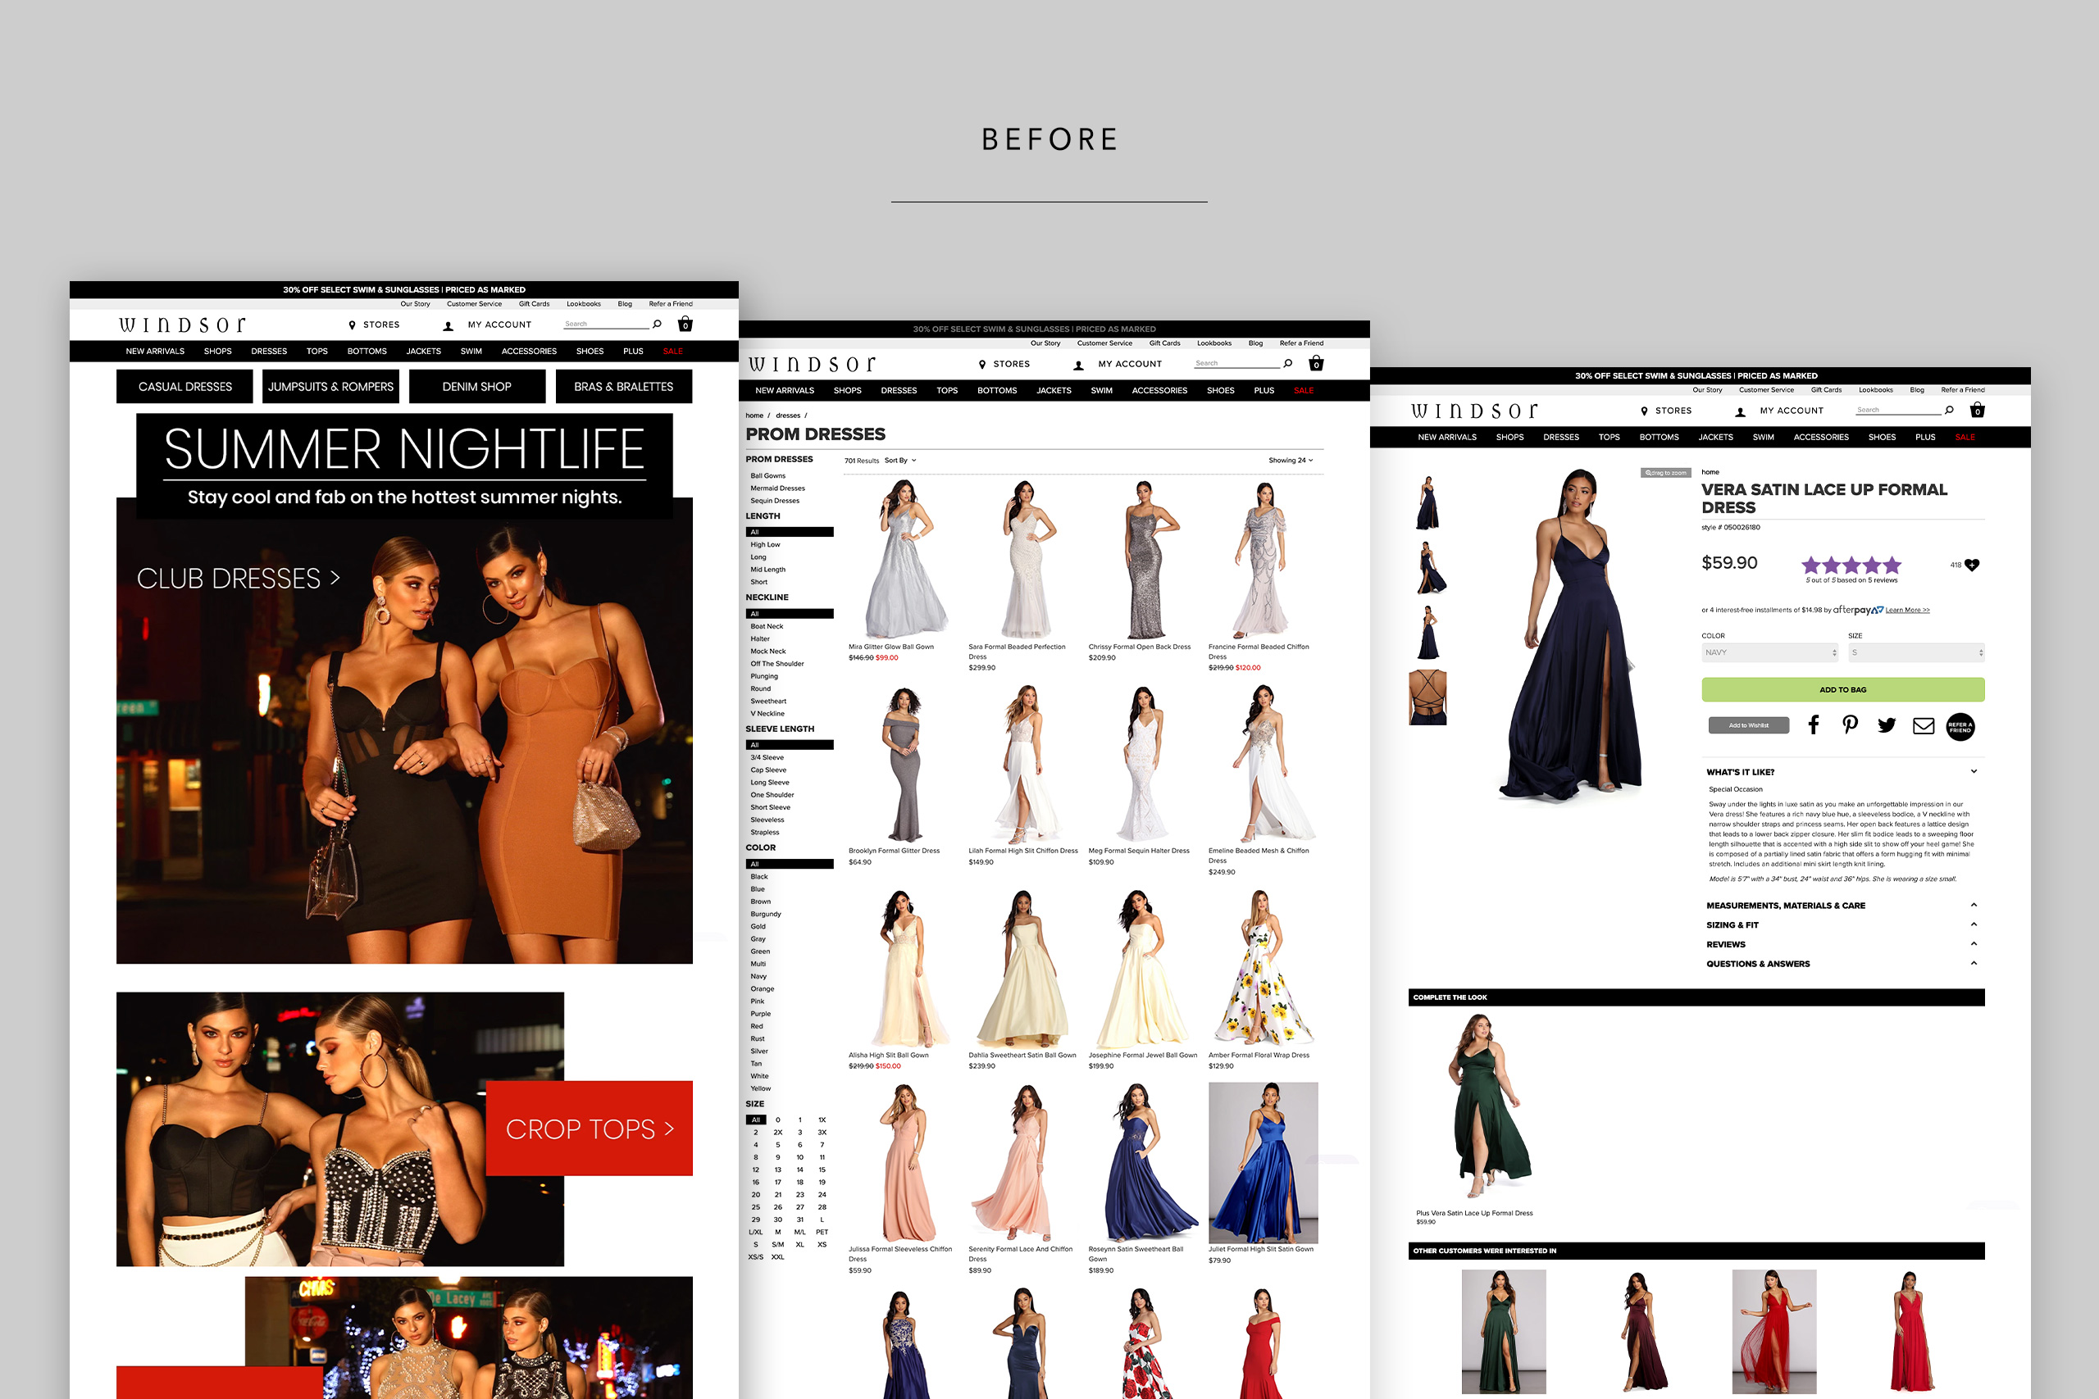Click the search field on the homepage
This screenshot has width=2099, height=1399.
606,324
